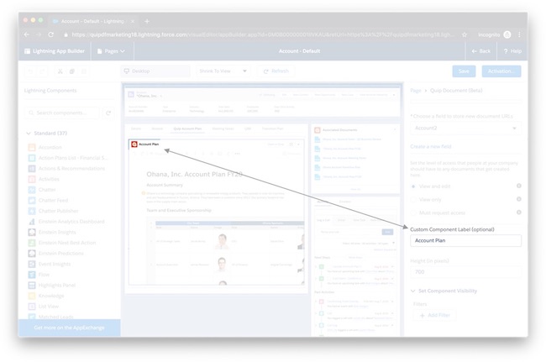Click the cut scissors icon in toolbar

pyautogui.click(x=60, y=71)
